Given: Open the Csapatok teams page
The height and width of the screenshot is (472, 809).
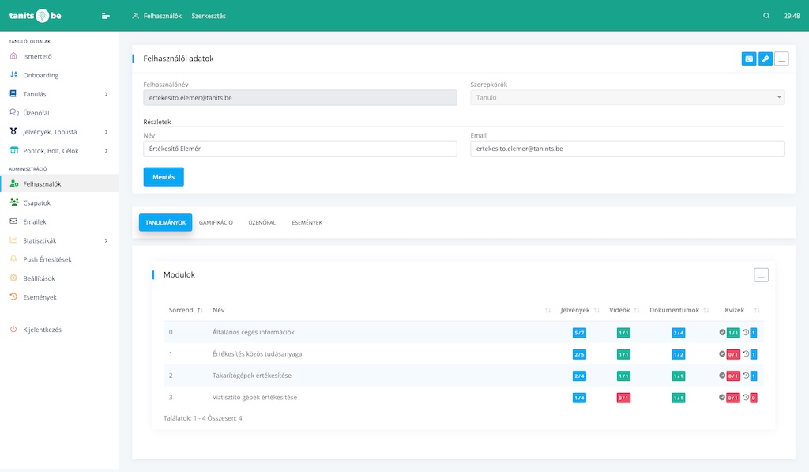Looking at the screenshot, I should tap(36, 202).
